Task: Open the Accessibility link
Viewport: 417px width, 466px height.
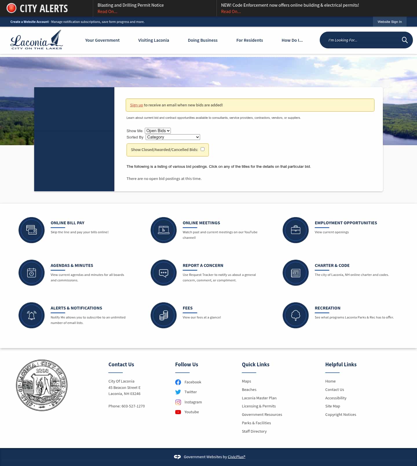Action: click(x=336, y=398)
